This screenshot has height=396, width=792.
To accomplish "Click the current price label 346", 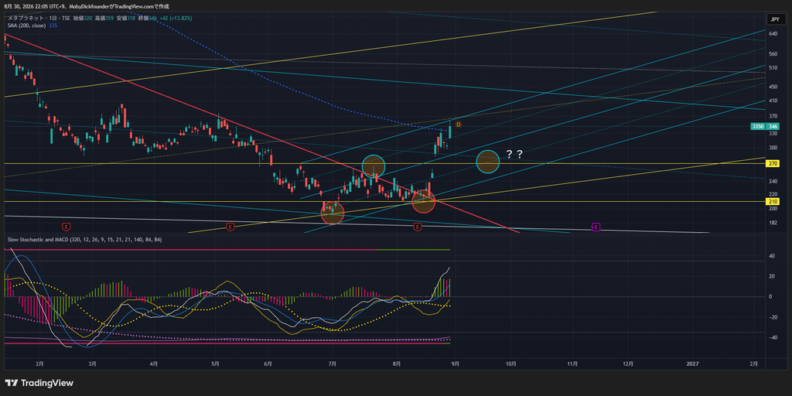I will 773,126.
